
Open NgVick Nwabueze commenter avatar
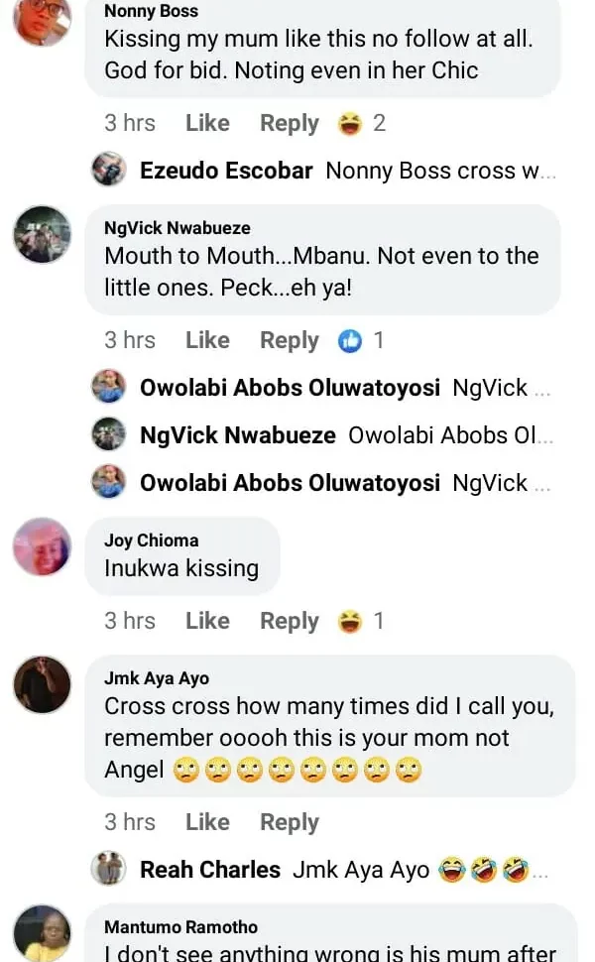tap(42, 235)
